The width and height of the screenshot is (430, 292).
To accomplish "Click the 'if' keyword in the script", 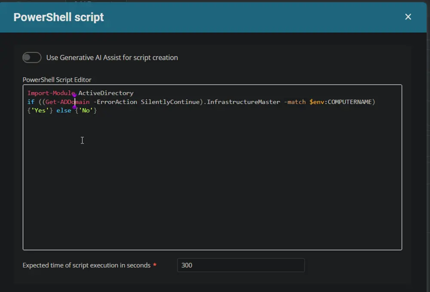I will click(31, 102).
